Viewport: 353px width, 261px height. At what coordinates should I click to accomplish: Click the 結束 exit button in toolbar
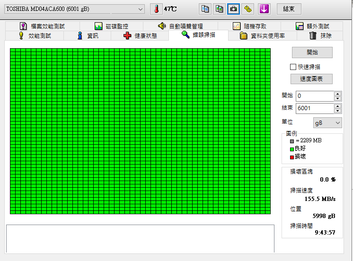pyautogui.click(x=289, y=9)
